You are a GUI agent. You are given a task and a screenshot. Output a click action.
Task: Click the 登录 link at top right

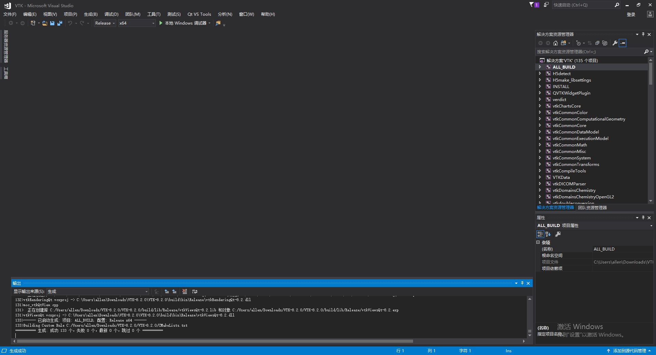point(631,14)
